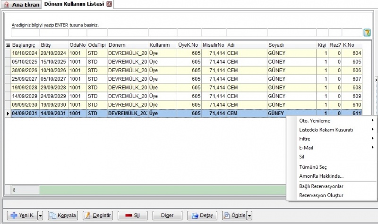Close the Dönem Kullanım Listesi tab
This screenshot has height=224, width=378.
pos(109,4)
